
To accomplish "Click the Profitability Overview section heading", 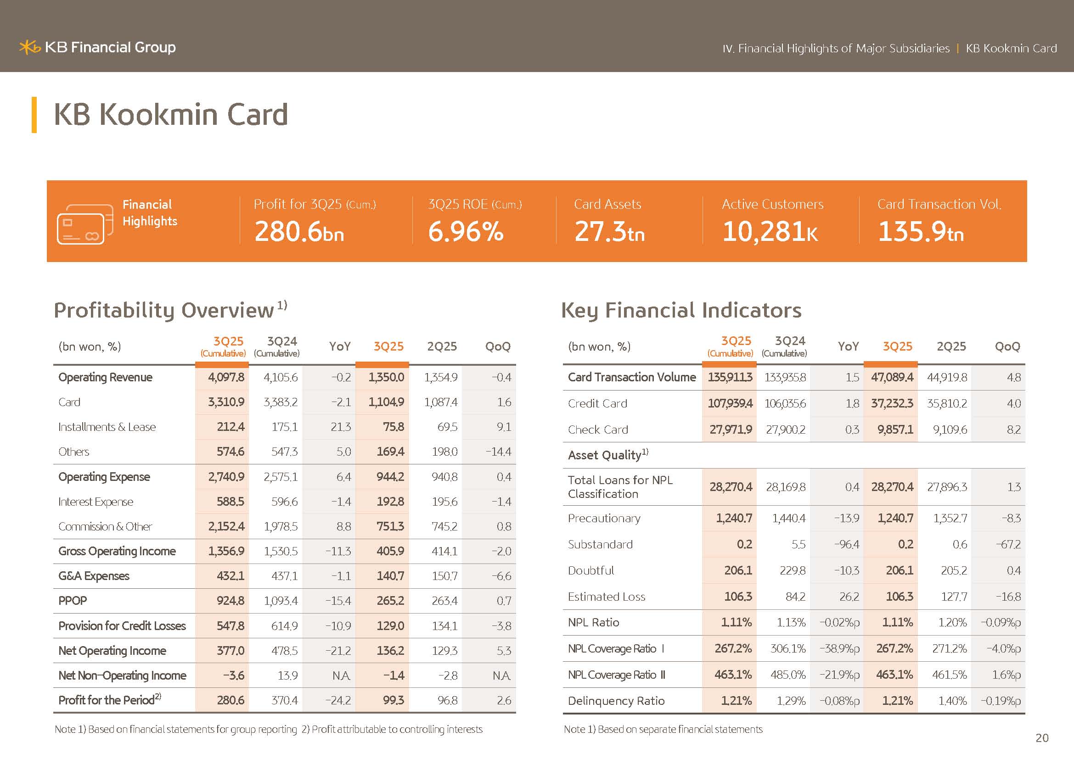I will [164, 310].
